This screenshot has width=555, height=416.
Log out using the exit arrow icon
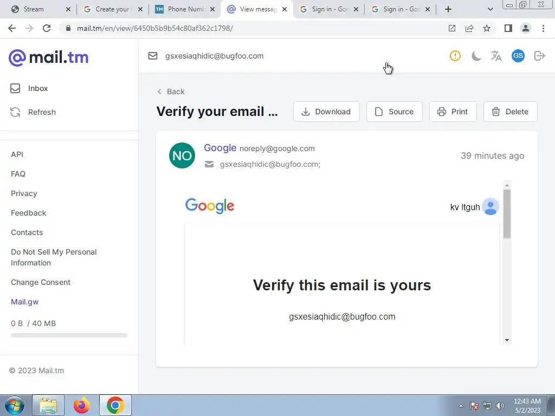539,56
